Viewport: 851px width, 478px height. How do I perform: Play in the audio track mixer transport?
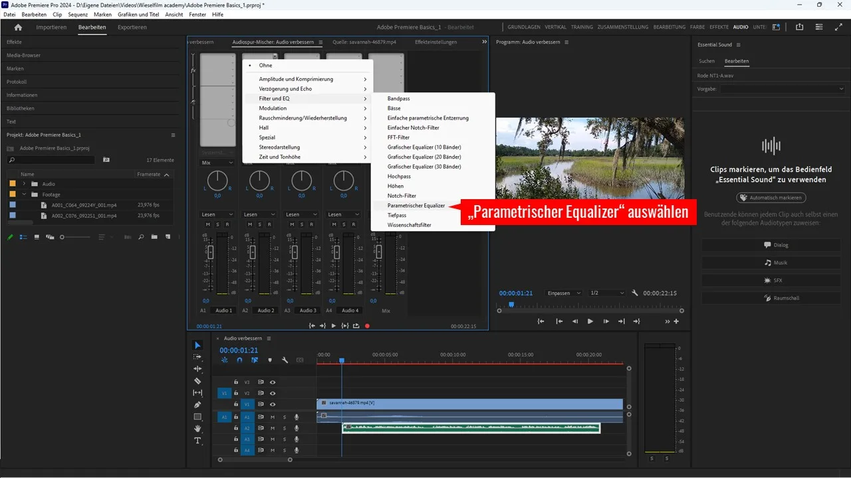pos(334,326)
